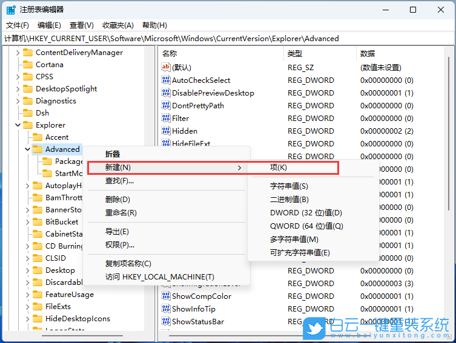The width and height of the screenshot is (456, 343).
Task: Open the 帮助(H) menu
Action: pos(154,25)
